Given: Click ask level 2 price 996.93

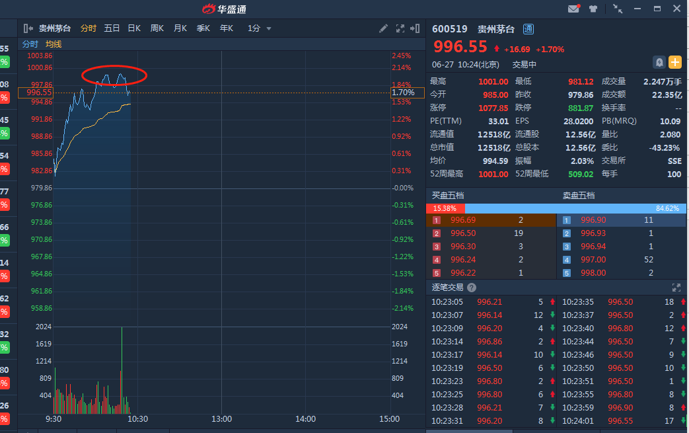Looking at the screenshot, I should [x=593, y=233].
